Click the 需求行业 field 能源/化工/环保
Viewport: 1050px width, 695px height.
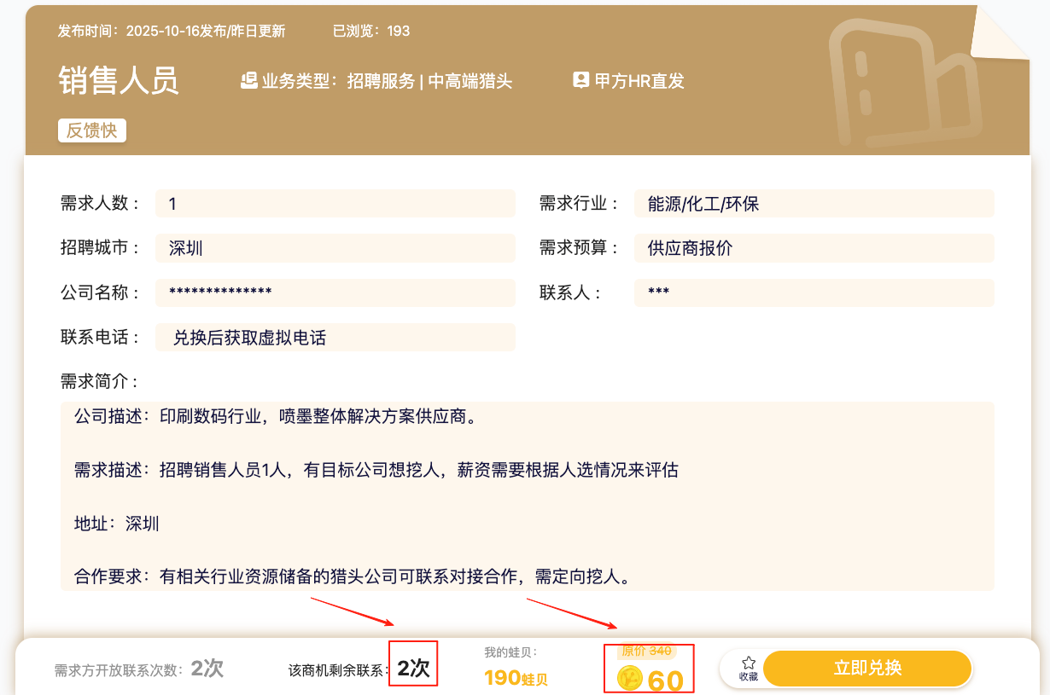[x=814, y=204]
